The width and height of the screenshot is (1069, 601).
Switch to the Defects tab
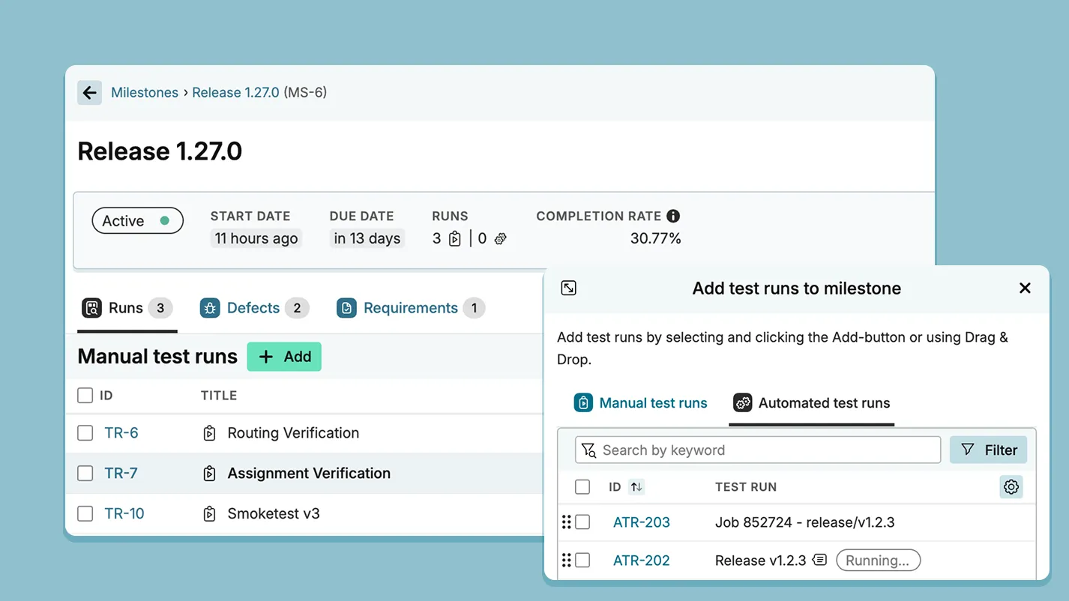pos(254,307)
